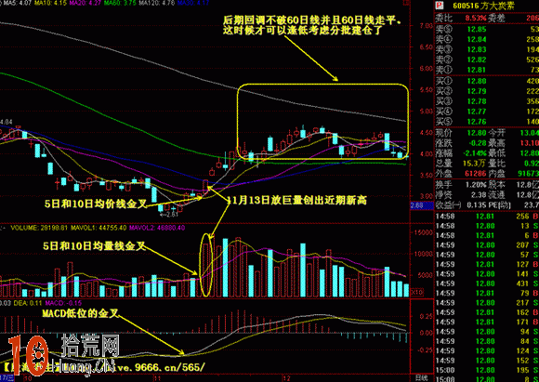
Task: Click the MAVOL2: 46880.40 label
Action: coord(158,228)
